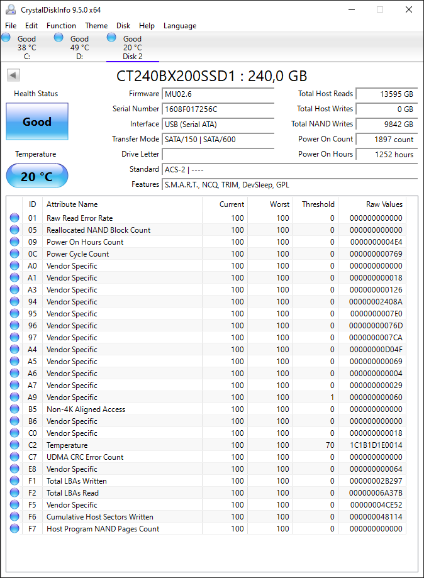
Task: Click Total Host Reads value 13595 GB
Action: [x=387, y=94]
